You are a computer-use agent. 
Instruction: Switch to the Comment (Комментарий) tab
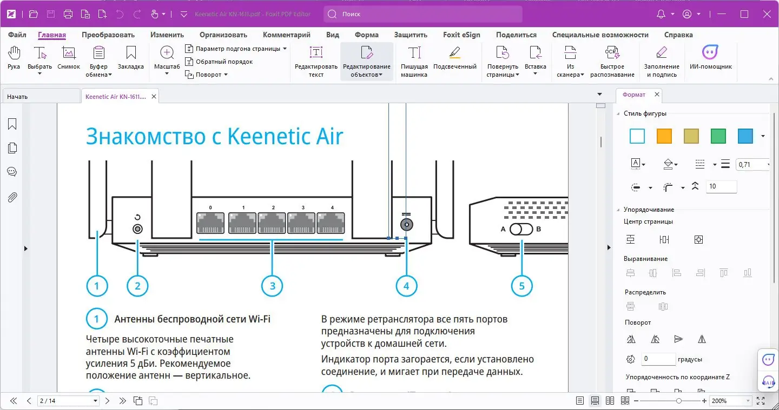pos(287,35)
